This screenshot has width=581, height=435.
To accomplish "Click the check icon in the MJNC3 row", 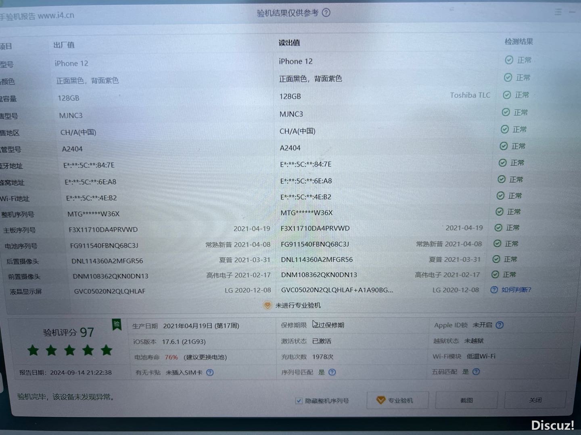I will pos(506,112).
